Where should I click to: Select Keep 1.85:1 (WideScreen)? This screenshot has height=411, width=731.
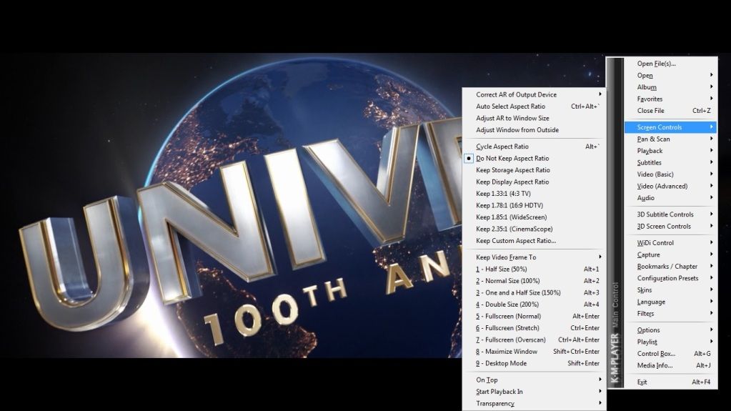tap(534, 217)
